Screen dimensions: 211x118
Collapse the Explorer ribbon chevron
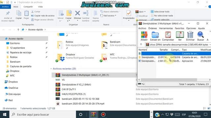[206, 7]
